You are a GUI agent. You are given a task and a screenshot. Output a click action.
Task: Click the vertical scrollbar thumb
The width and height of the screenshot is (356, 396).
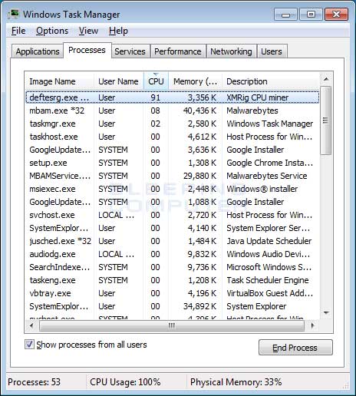click(x=326, y=120)
